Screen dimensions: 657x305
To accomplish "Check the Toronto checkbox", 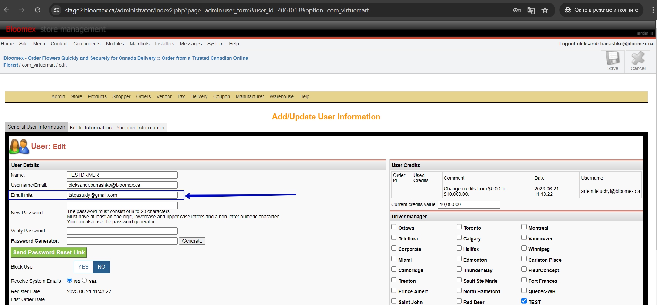I will point(459,227).
